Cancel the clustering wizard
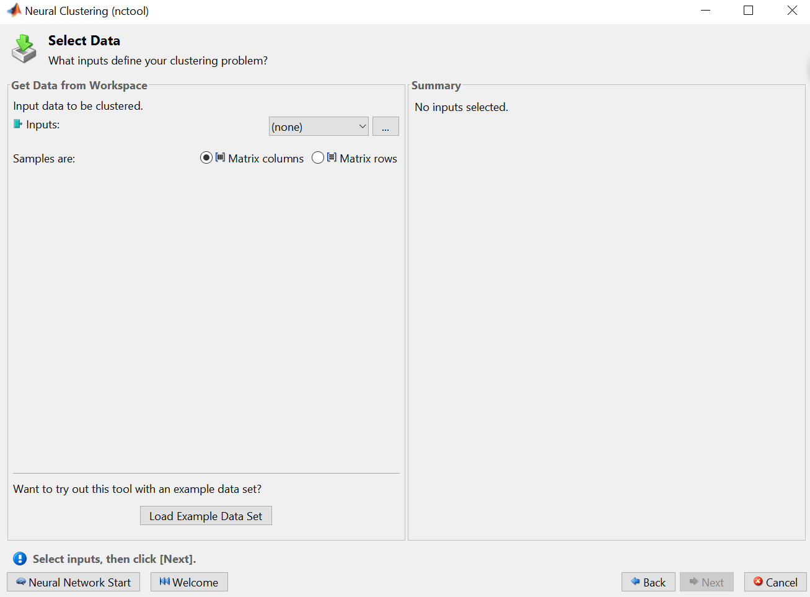Image resolution: width=810 pixels, height=597 pixels. pyautogui.click(x=775, y=582)
